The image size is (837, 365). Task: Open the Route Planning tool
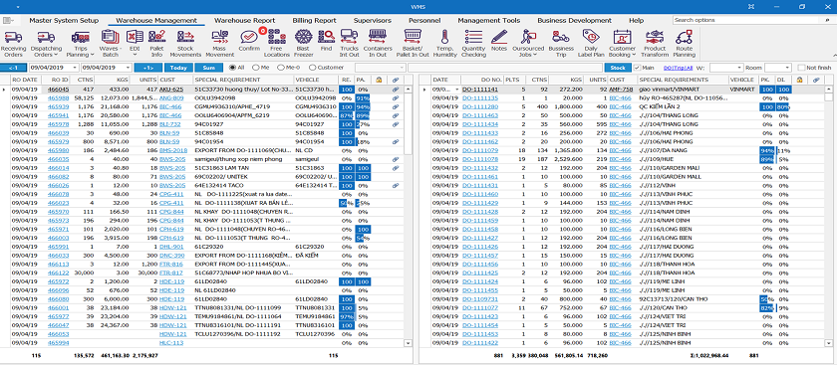click(684, 44)
